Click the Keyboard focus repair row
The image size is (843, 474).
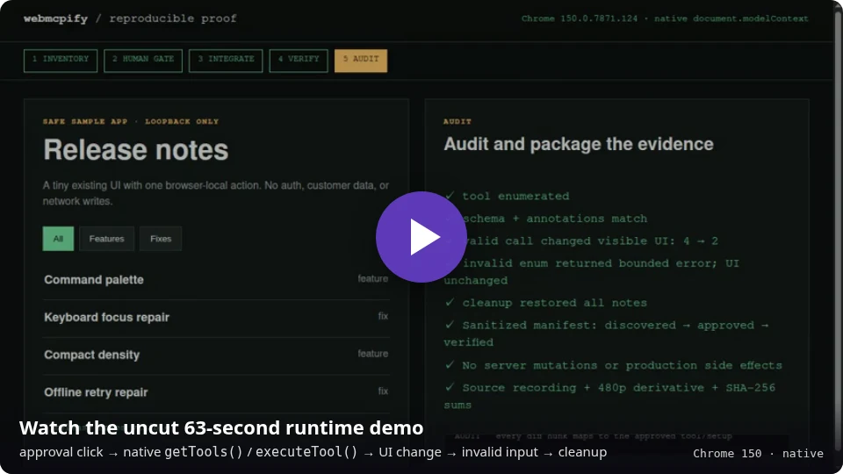[216, 317]
